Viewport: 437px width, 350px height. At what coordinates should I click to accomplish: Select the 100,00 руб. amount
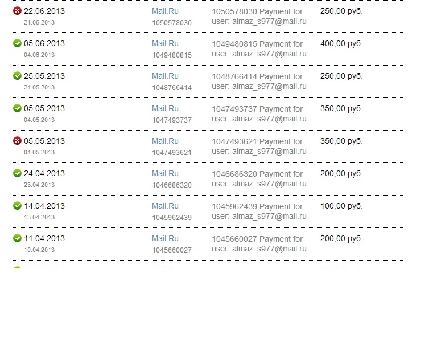(341, 206)
